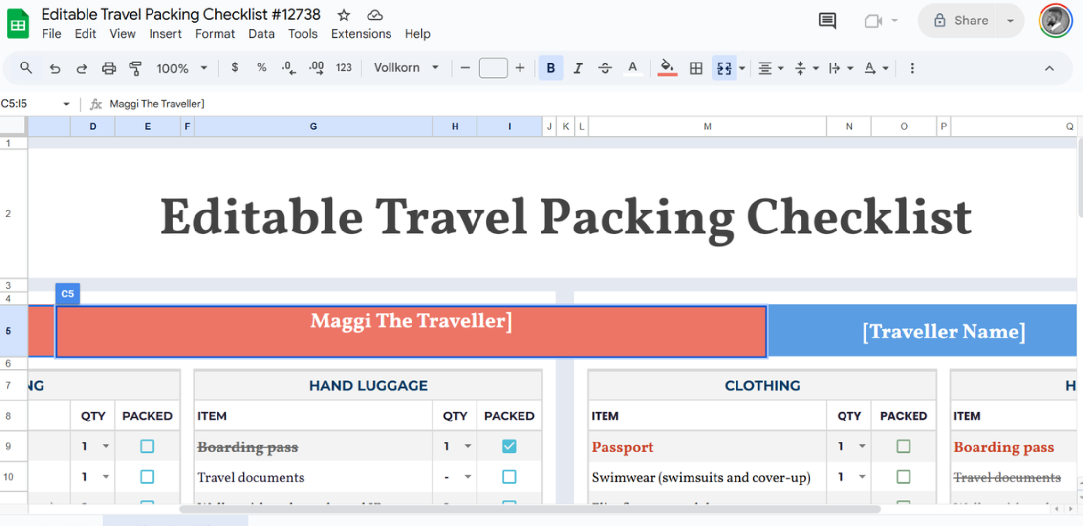The height and width of the screenshot is (526, 1083).
Task: Open the Edit menu
Action: click(85, 34)
